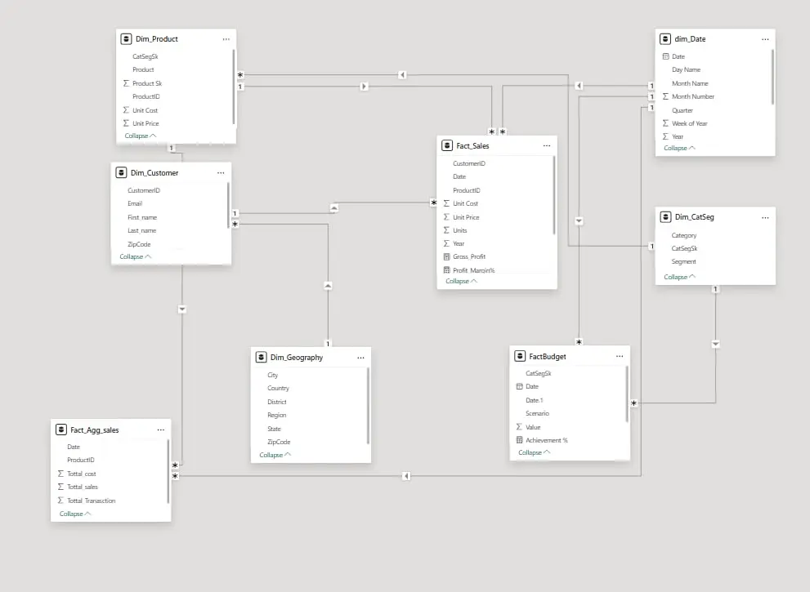Click the Fact_Sales table header icon
This screenshot has width=810, height=592.
(447, 145)
